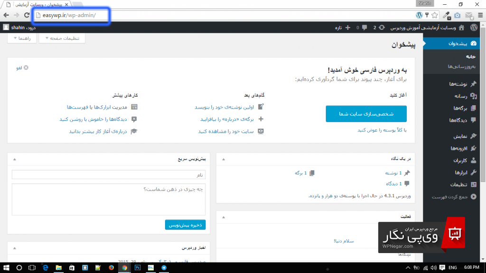Open the site home icon in admin bar
The width and height of the screenshot is (486, 273).
point(461,27)
